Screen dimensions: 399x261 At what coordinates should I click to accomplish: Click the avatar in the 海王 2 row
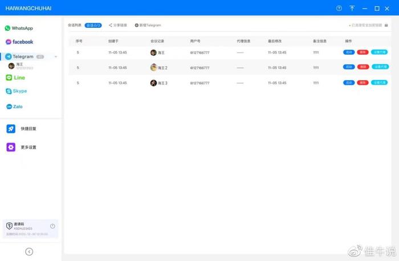(153, 67)
